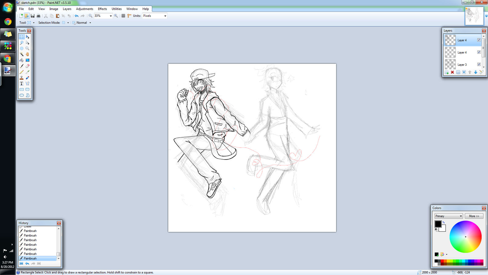Open the Adjustments menu
The width and height of the screenshot is (488, 275).
(x=84, y=9)
